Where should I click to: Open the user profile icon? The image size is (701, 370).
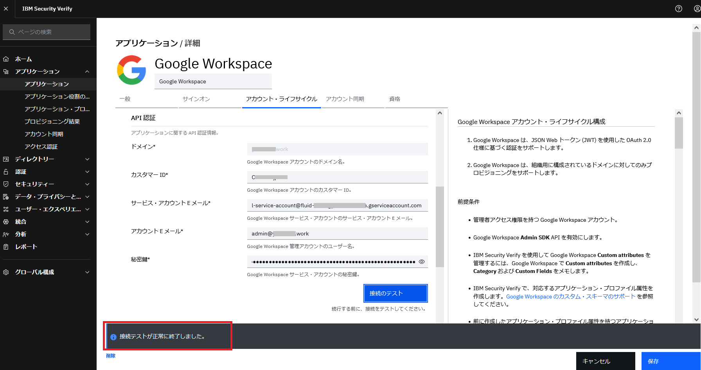click(697, 9)
